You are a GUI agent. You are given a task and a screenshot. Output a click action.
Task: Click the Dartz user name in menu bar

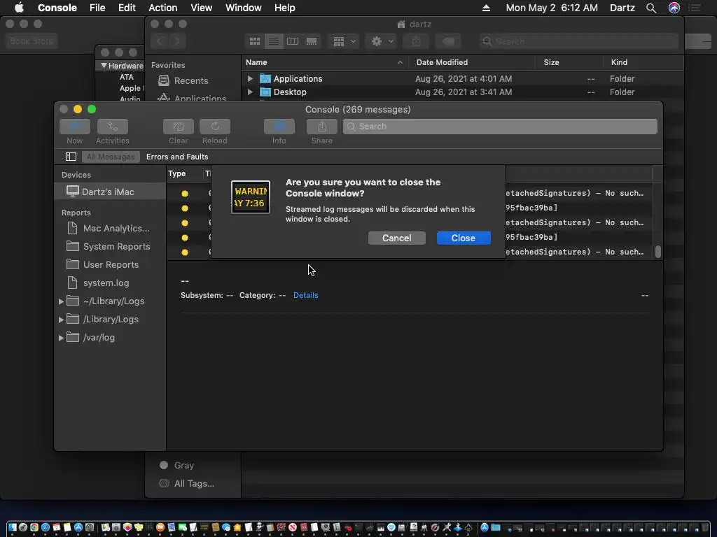pyautogui.click(x=622, y=8)
